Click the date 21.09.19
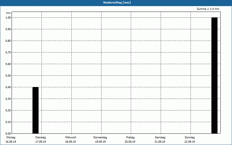Viewport: 232px width, 145px height. (x=160, y=142)
